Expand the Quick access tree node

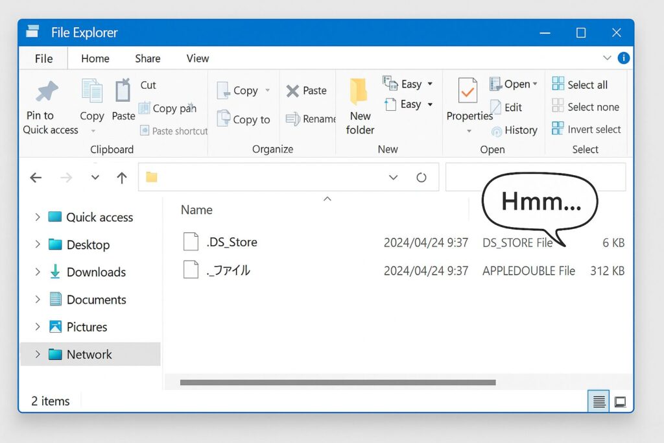[38, 217]
